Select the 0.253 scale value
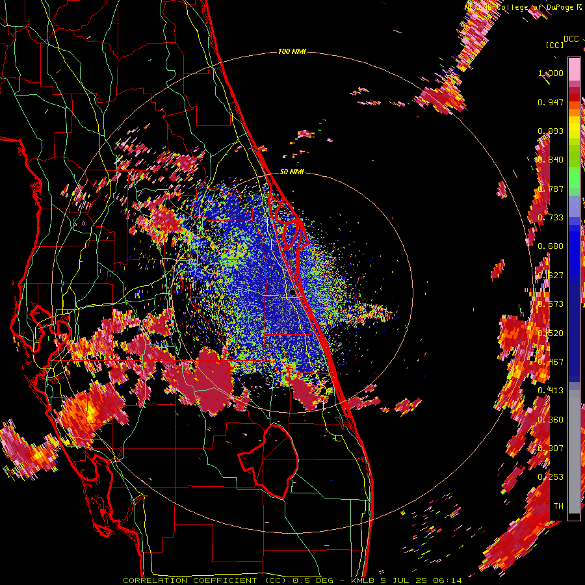This screenshot has height=585, width=585. click(551, 477)
